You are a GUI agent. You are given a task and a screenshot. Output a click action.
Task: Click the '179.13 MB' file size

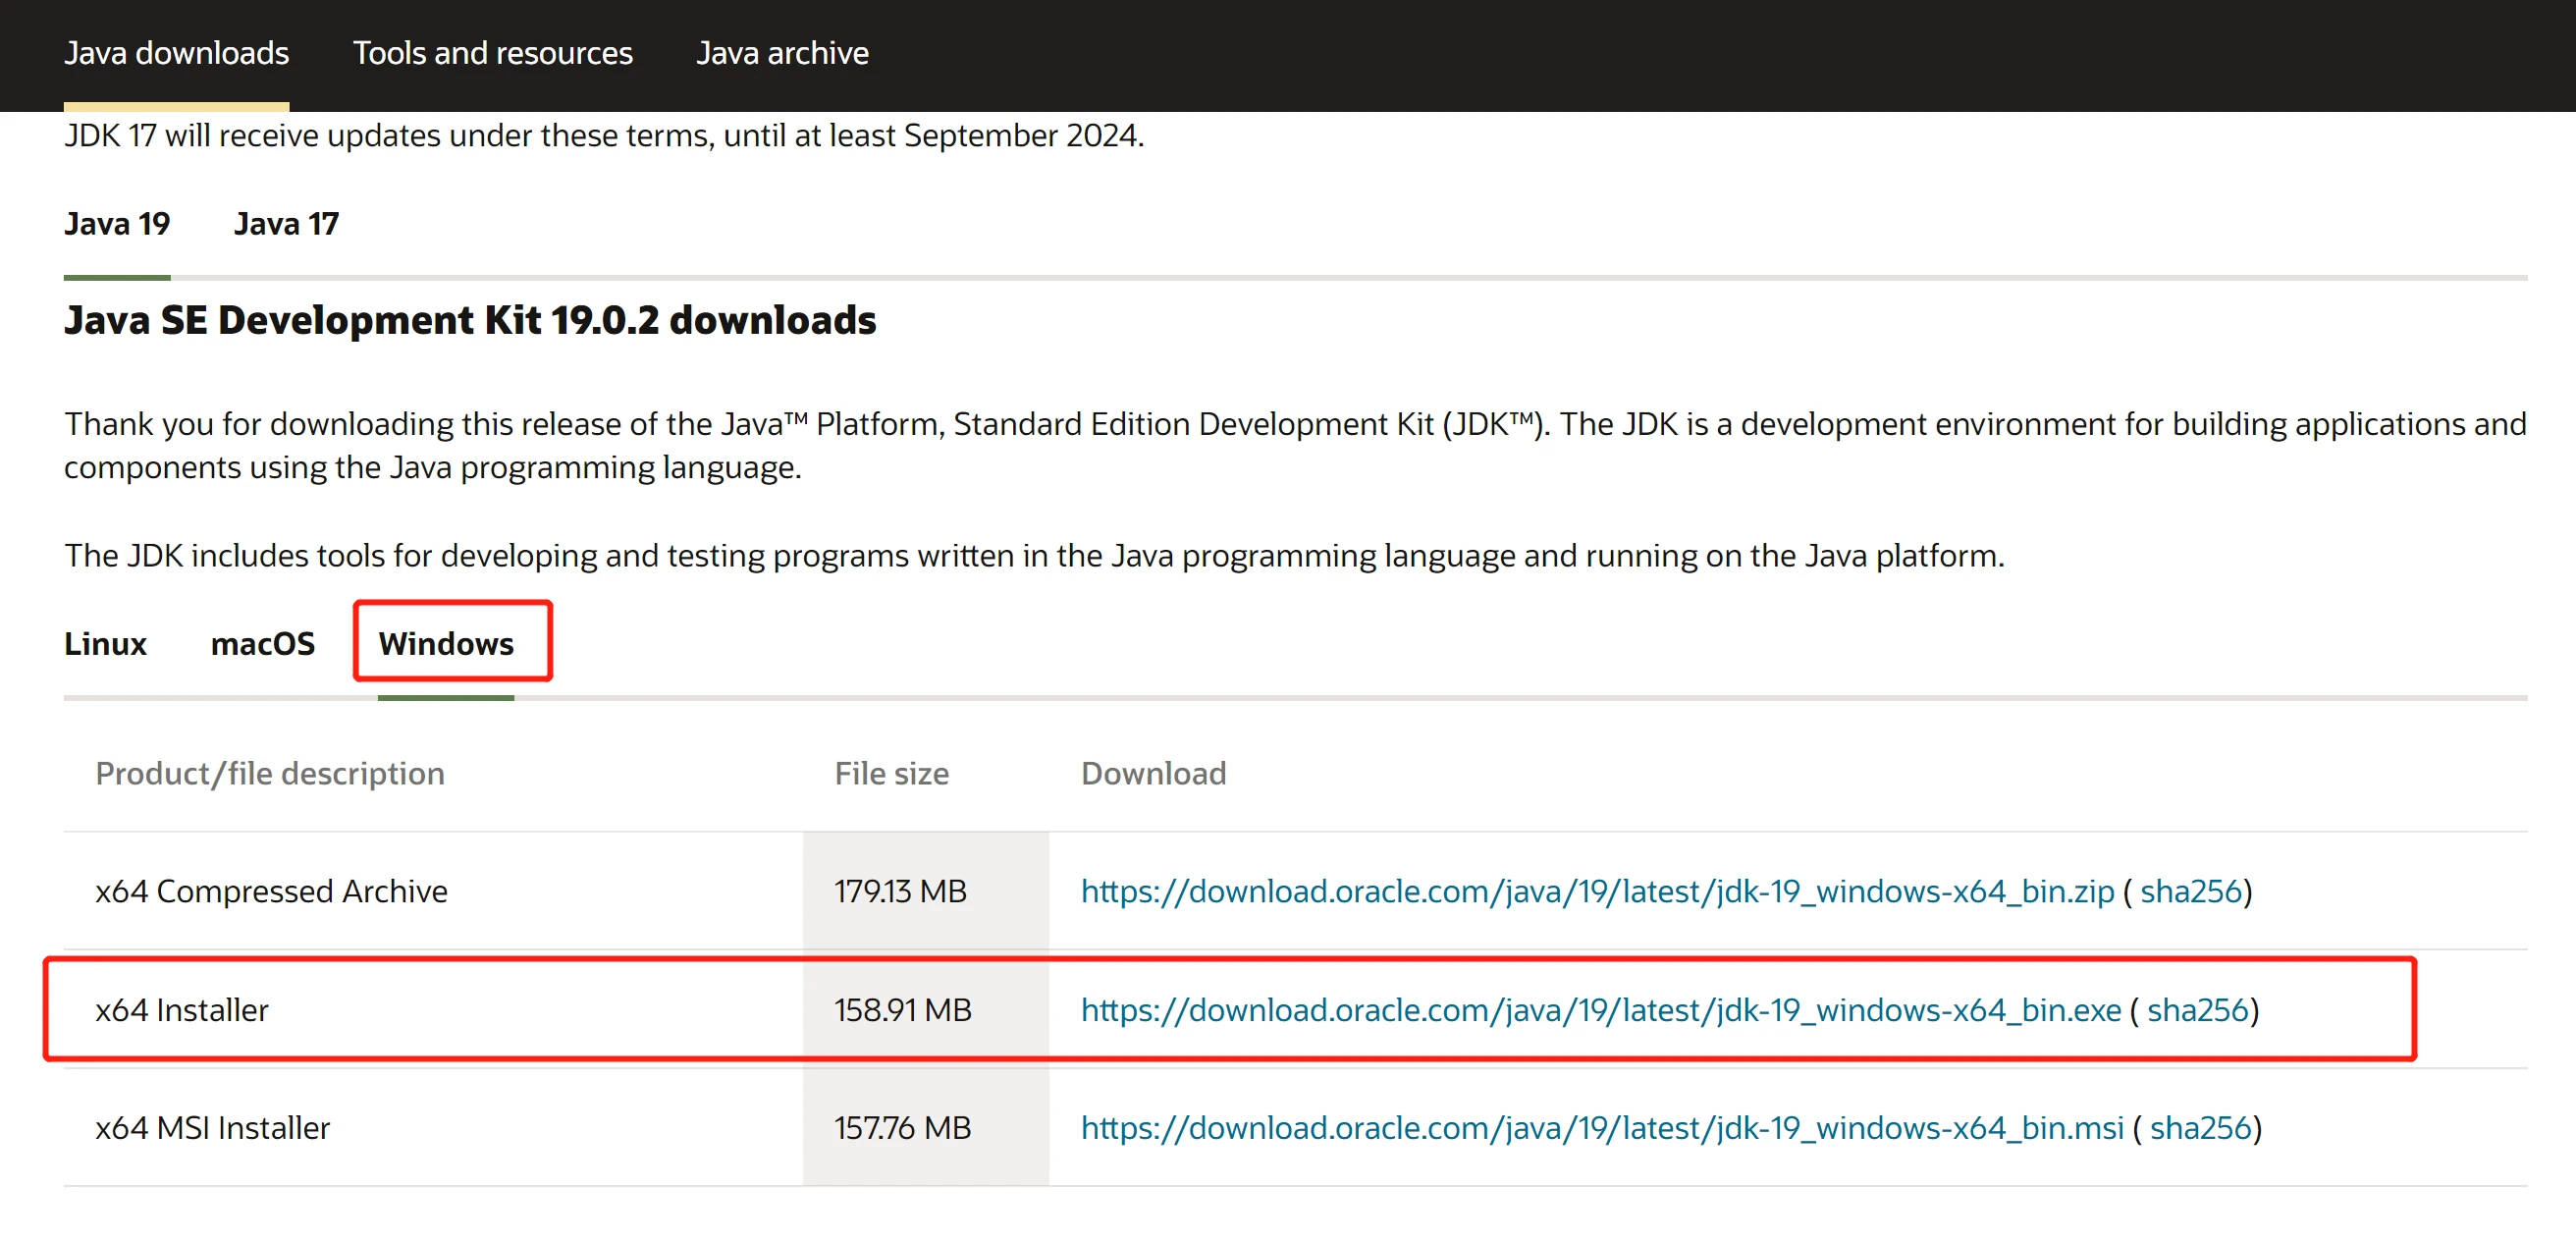(x=900, y=891)
